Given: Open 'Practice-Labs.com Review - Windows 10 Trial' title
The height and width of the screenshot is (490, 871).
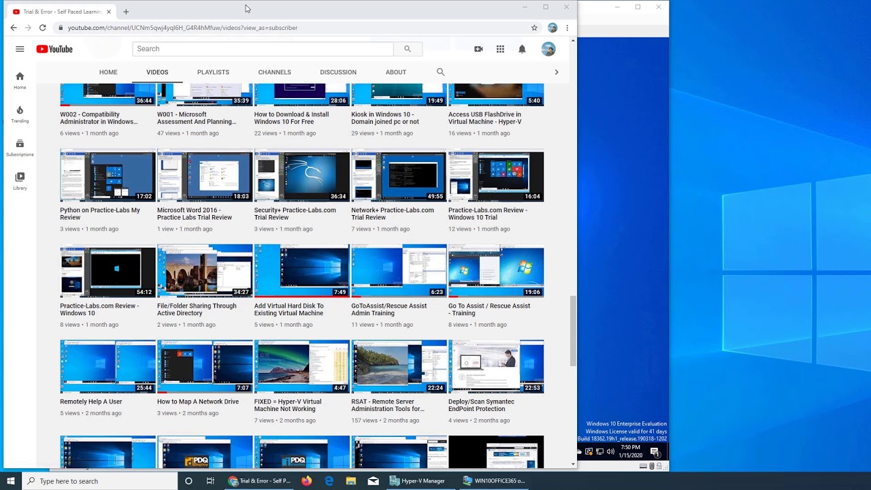Looking at the screenshot, I should tap(488, 214).
